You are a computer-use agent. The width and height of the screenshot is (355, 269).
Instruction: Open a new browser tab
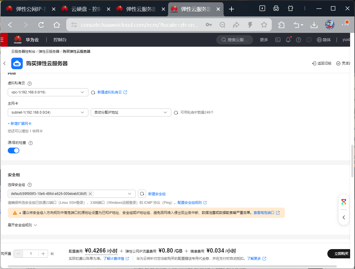[x=231, y=9]
